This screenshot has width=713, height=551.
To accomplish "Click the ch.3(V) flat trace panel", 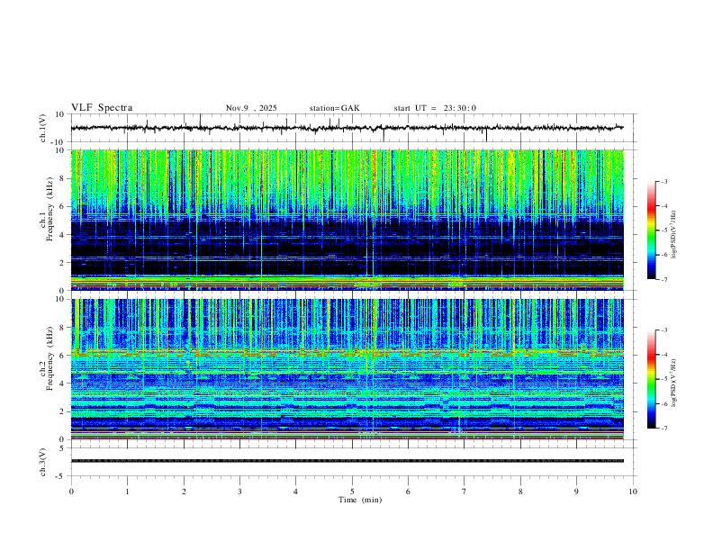I will point(352,462).
